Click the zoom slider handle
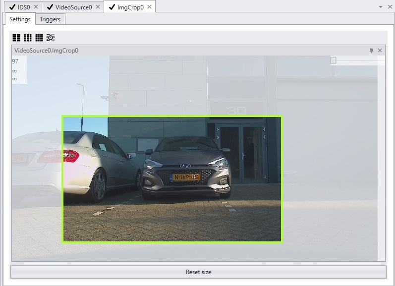Viewport: 395px width, 286px height. pyautogui.click(x=333, y=60)
